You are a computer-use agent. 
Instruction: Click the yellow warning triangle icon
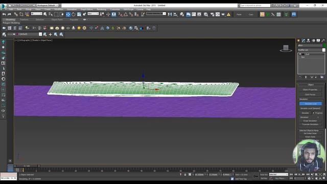coord(228,14)
